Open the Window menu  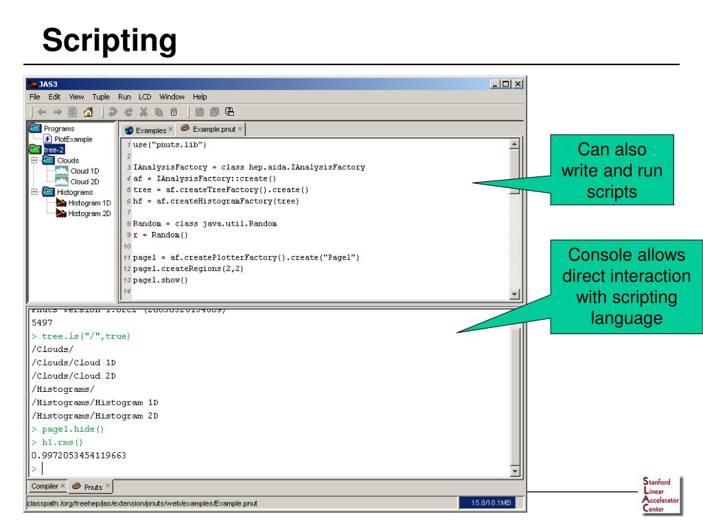172,97
